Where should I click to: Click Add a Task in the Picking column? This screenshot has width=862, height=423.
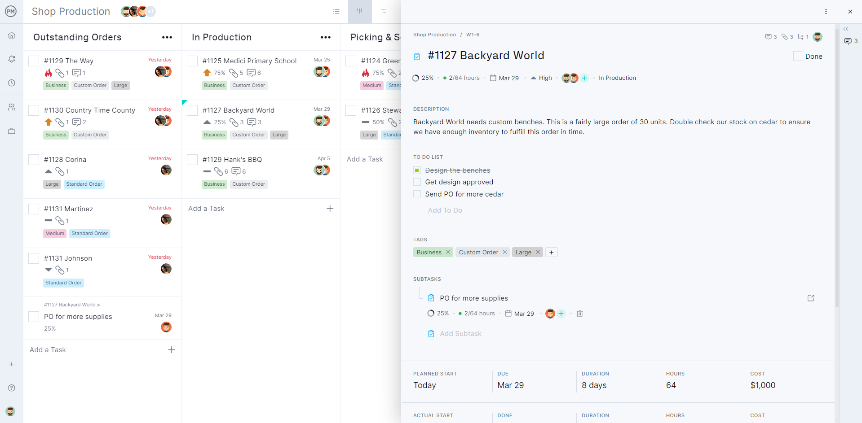coord(365,159)
